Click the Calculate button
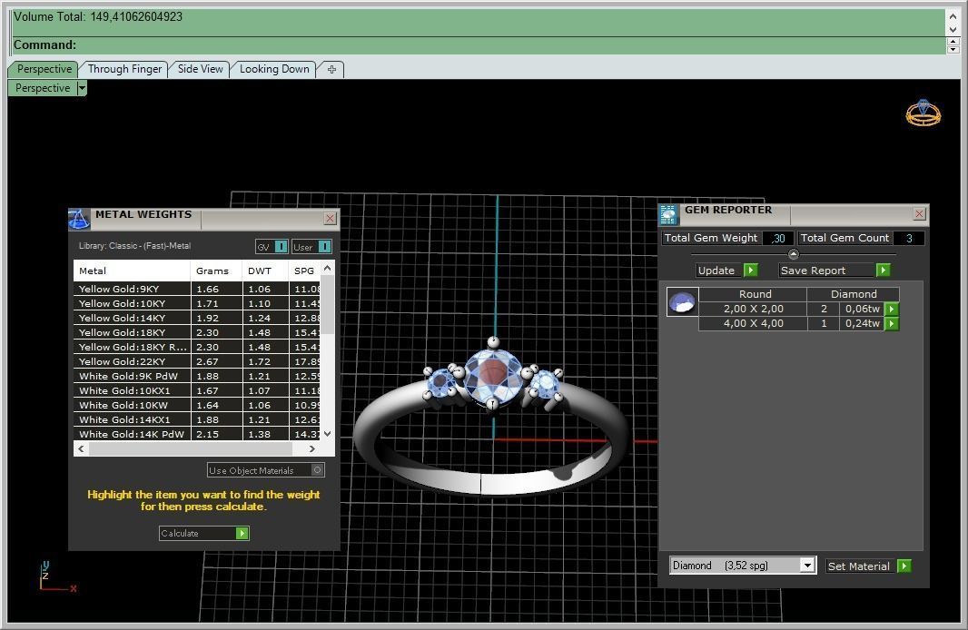Viewport: 968px width, 630px height. click(x=203, y=533)
